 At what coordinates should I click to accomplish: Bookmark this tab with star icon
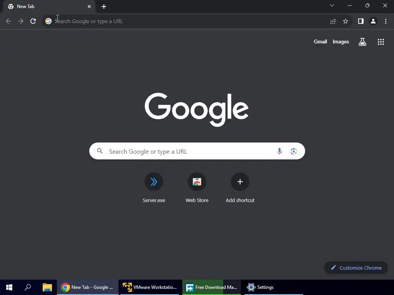coord(346,22)
